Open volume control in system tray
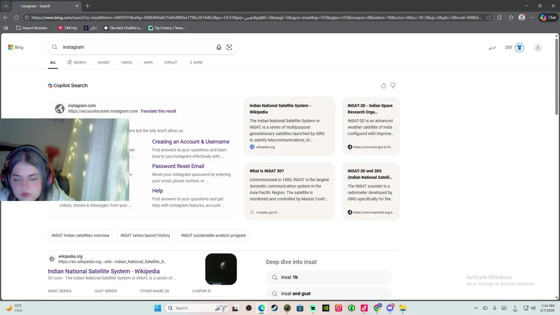This screenshot has width=560, height=315. click(x=533, y=308)
